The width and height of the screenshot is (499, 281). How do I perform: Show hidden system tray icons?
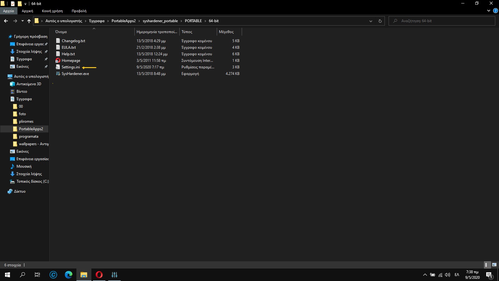point(425,275)
